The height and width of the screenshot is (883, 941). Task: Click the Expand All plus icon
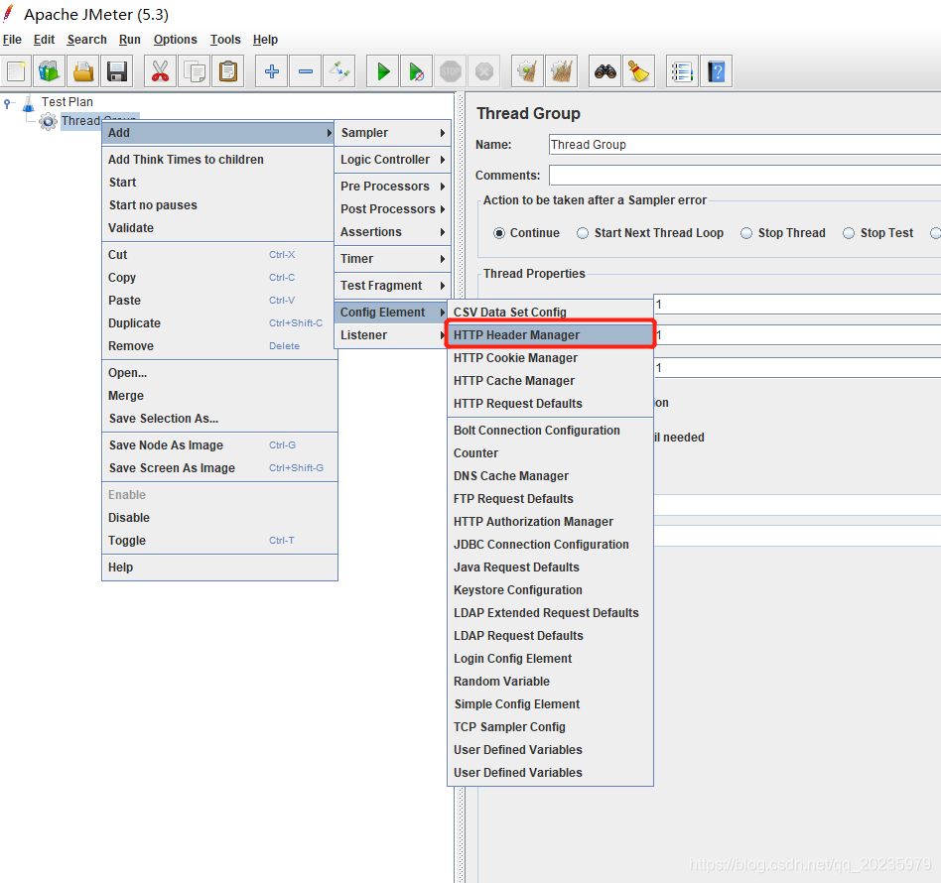point(271,71)
